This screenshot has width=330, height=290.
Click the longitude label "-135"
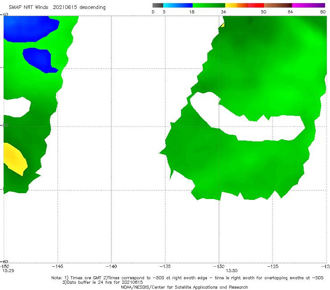165,266
